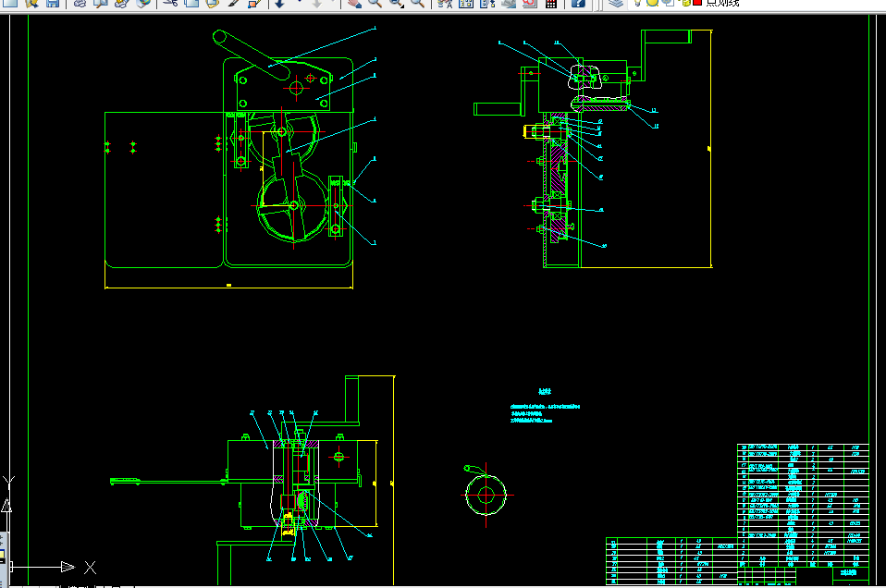Expand the Undo history dropdown arrow
Image resolution: width=886 pixels, height=588 pixels.
[299, 3]
